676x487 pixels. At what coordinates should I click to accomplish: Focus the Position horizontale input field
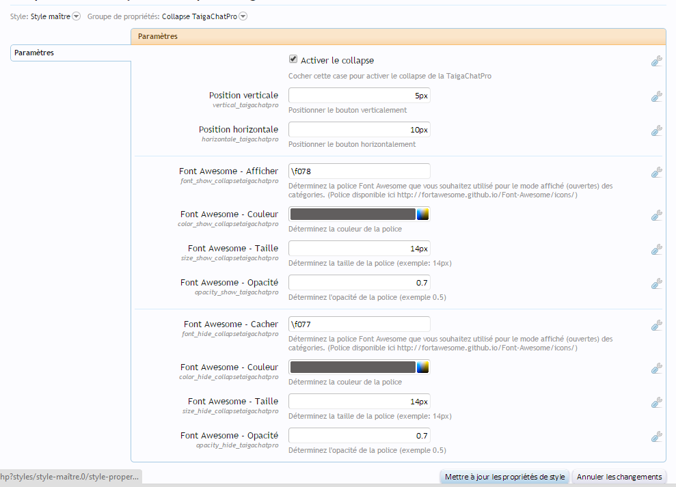click(359, 129)
